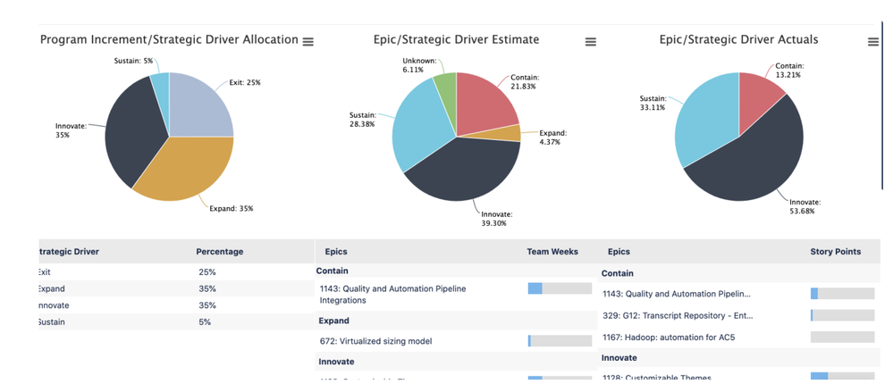Click Expand group header in Estimate table
Screen dimensions: 893x392
coord(333,321)
